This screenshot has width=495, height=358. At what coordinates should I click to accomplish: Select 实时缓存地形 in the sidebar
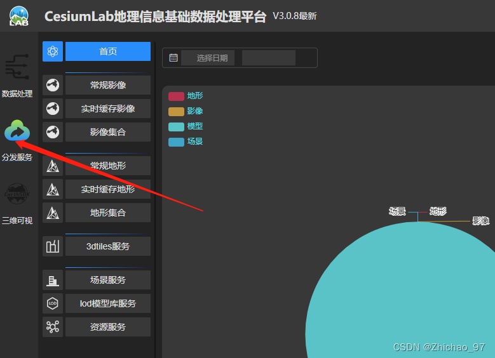108,189
